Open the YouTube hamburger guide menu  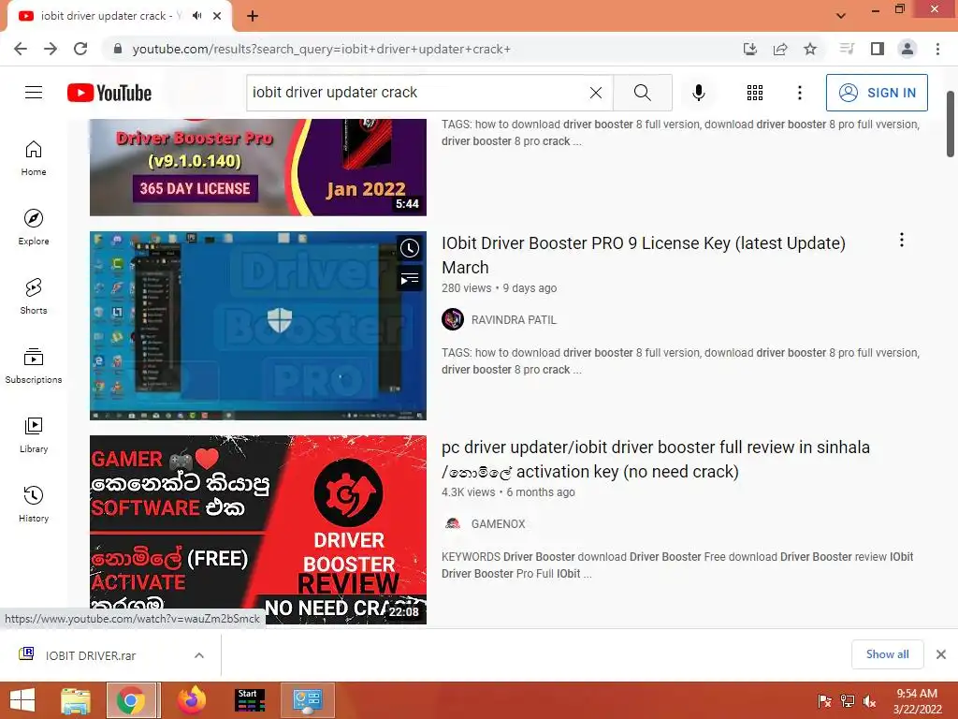(34, 93)
